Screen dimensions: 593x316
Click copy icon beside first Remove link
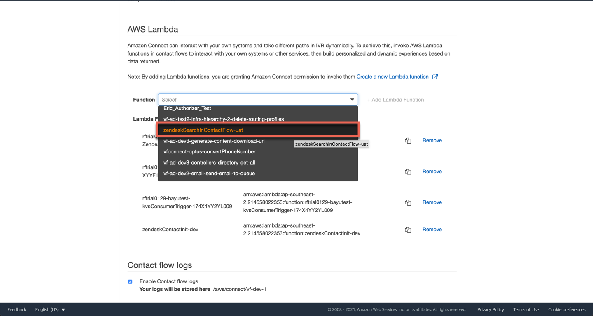[408, 141]
